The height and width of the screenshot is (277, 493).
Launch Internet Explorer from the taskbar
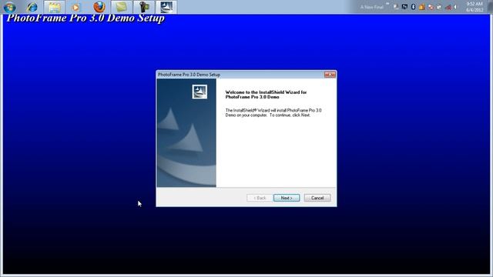tap(32, 7)
